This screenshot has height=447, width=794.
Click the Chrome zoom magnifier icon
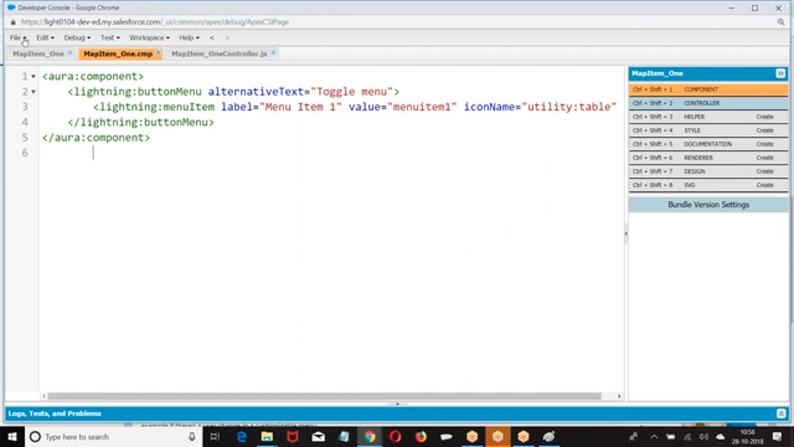click(781, 22)
